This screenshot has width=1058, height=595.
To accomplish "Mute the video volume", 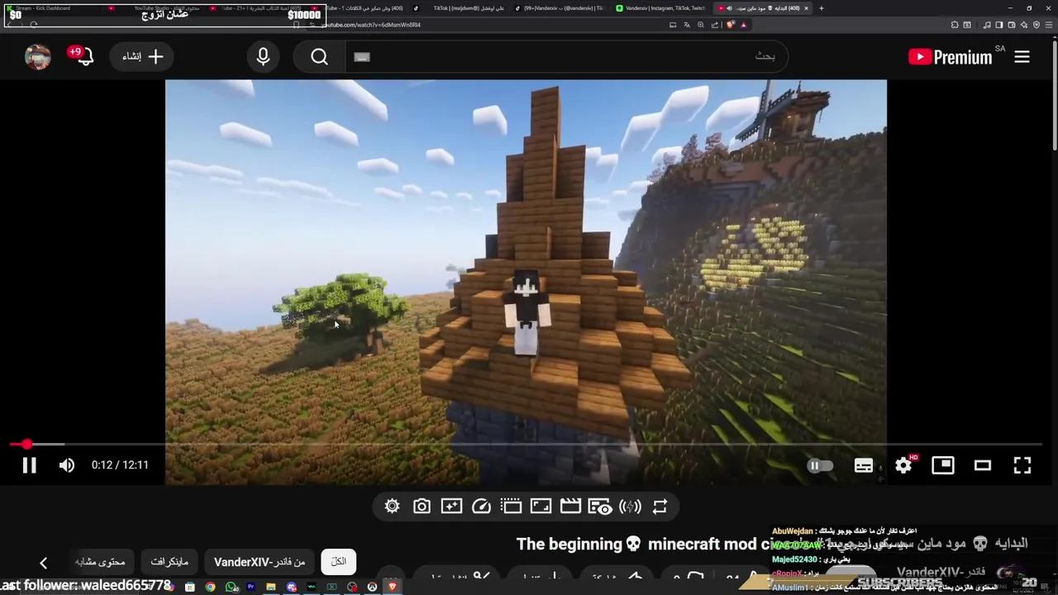I will [x=67, y=465].
